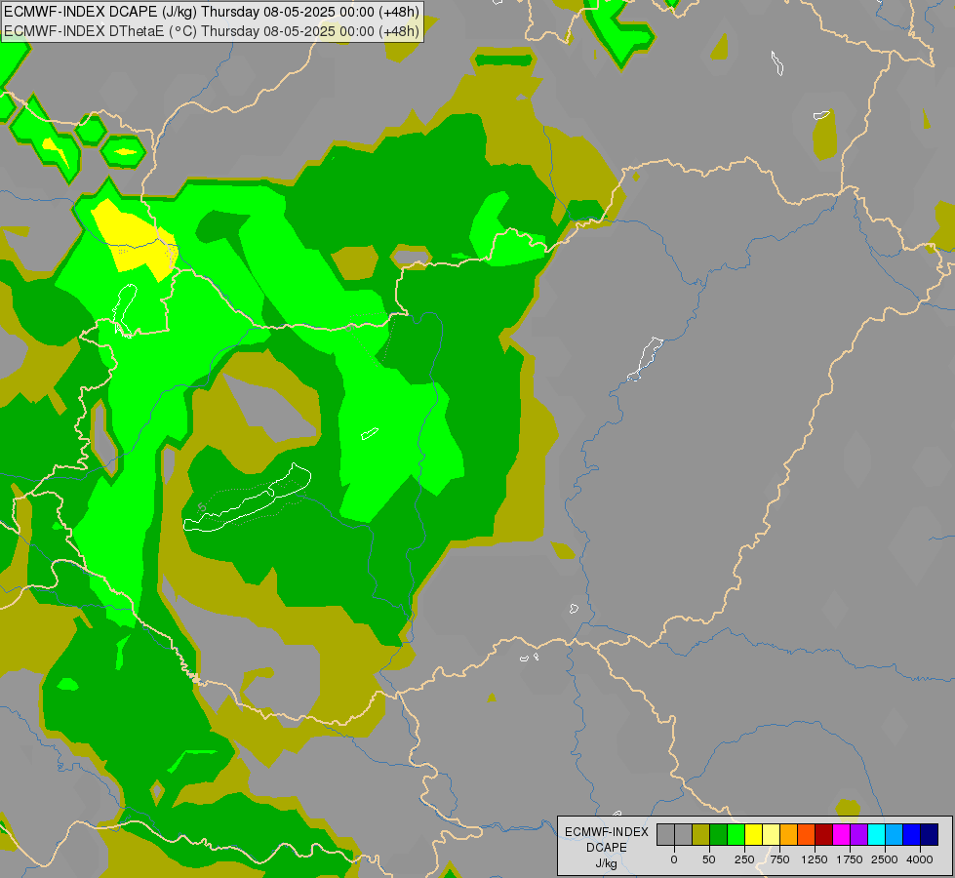Viewport: 955px width, 878px height.
Task: Click the DThetaE title line in header
Action: pos(212,31)
